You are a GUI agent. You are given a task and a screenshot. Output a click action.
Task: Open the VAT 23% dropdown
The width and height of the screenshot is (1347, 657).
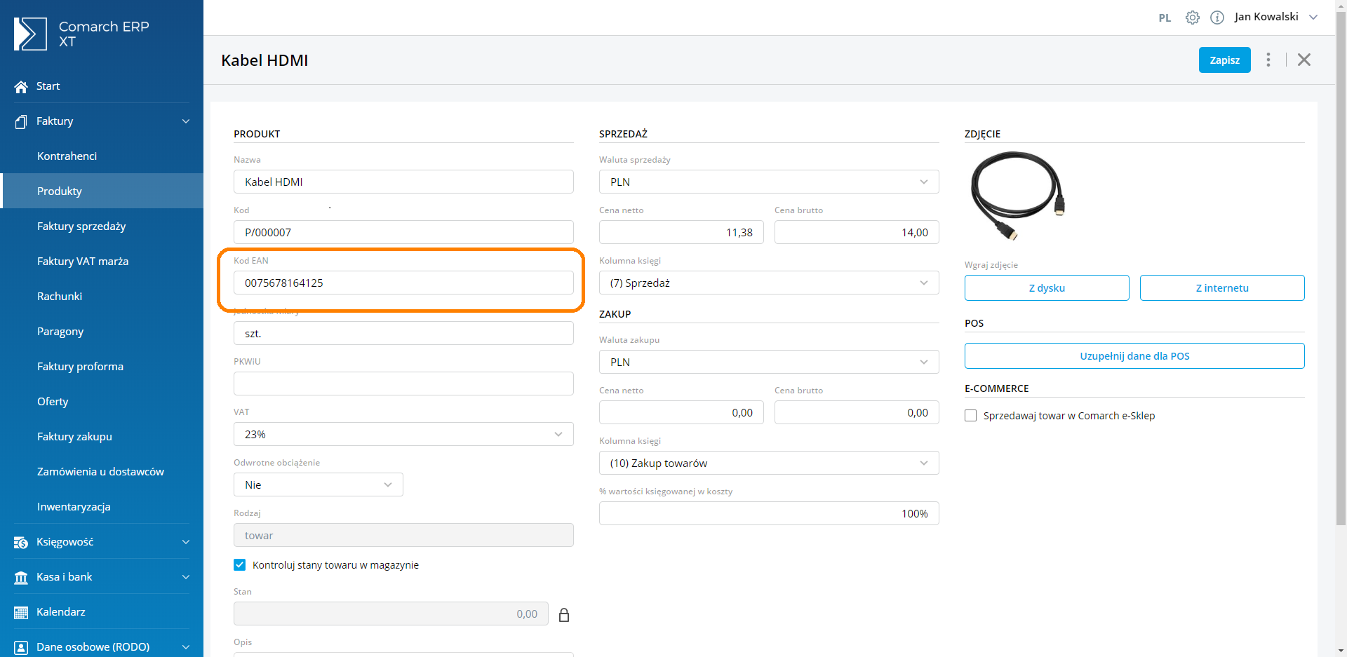point(403,434)
